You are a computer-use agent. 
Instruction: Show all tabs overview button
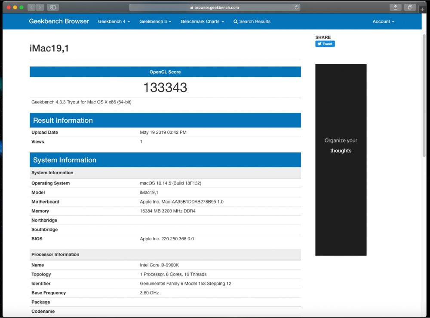click(410, 7)
